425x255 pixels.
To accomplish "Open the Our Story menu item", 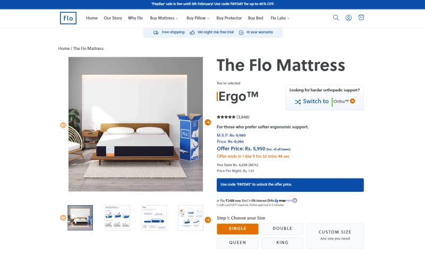I will (113, 18).
